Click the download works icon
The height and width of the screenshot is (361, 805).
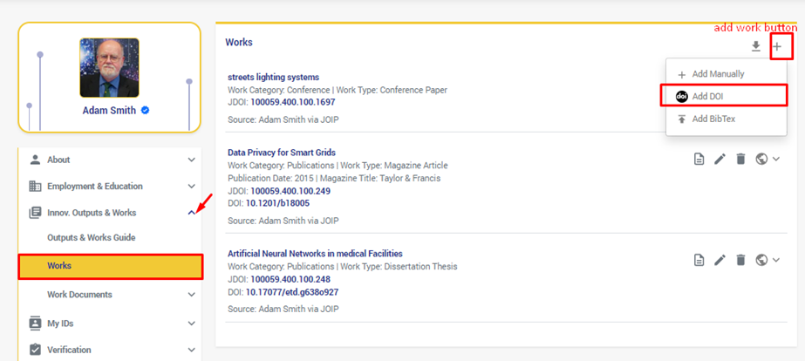756,47
